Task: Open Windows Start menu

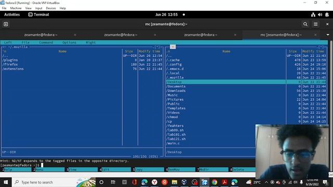Action: coord(6,182)
